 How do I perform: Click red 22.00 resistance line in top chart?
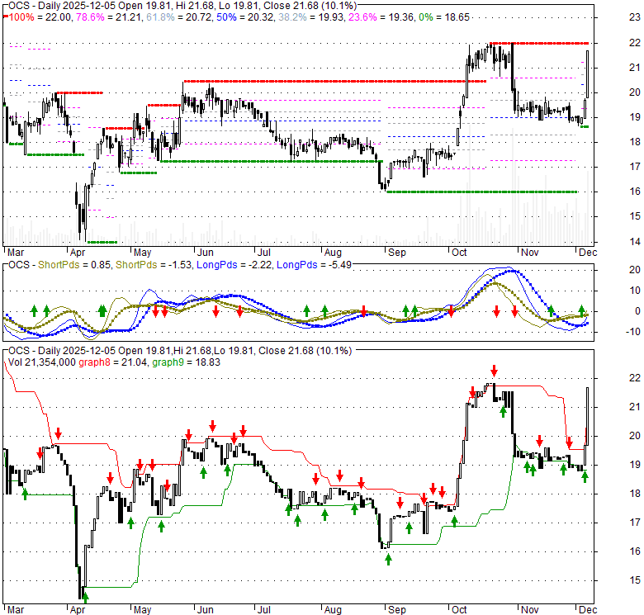pos(539,43)
